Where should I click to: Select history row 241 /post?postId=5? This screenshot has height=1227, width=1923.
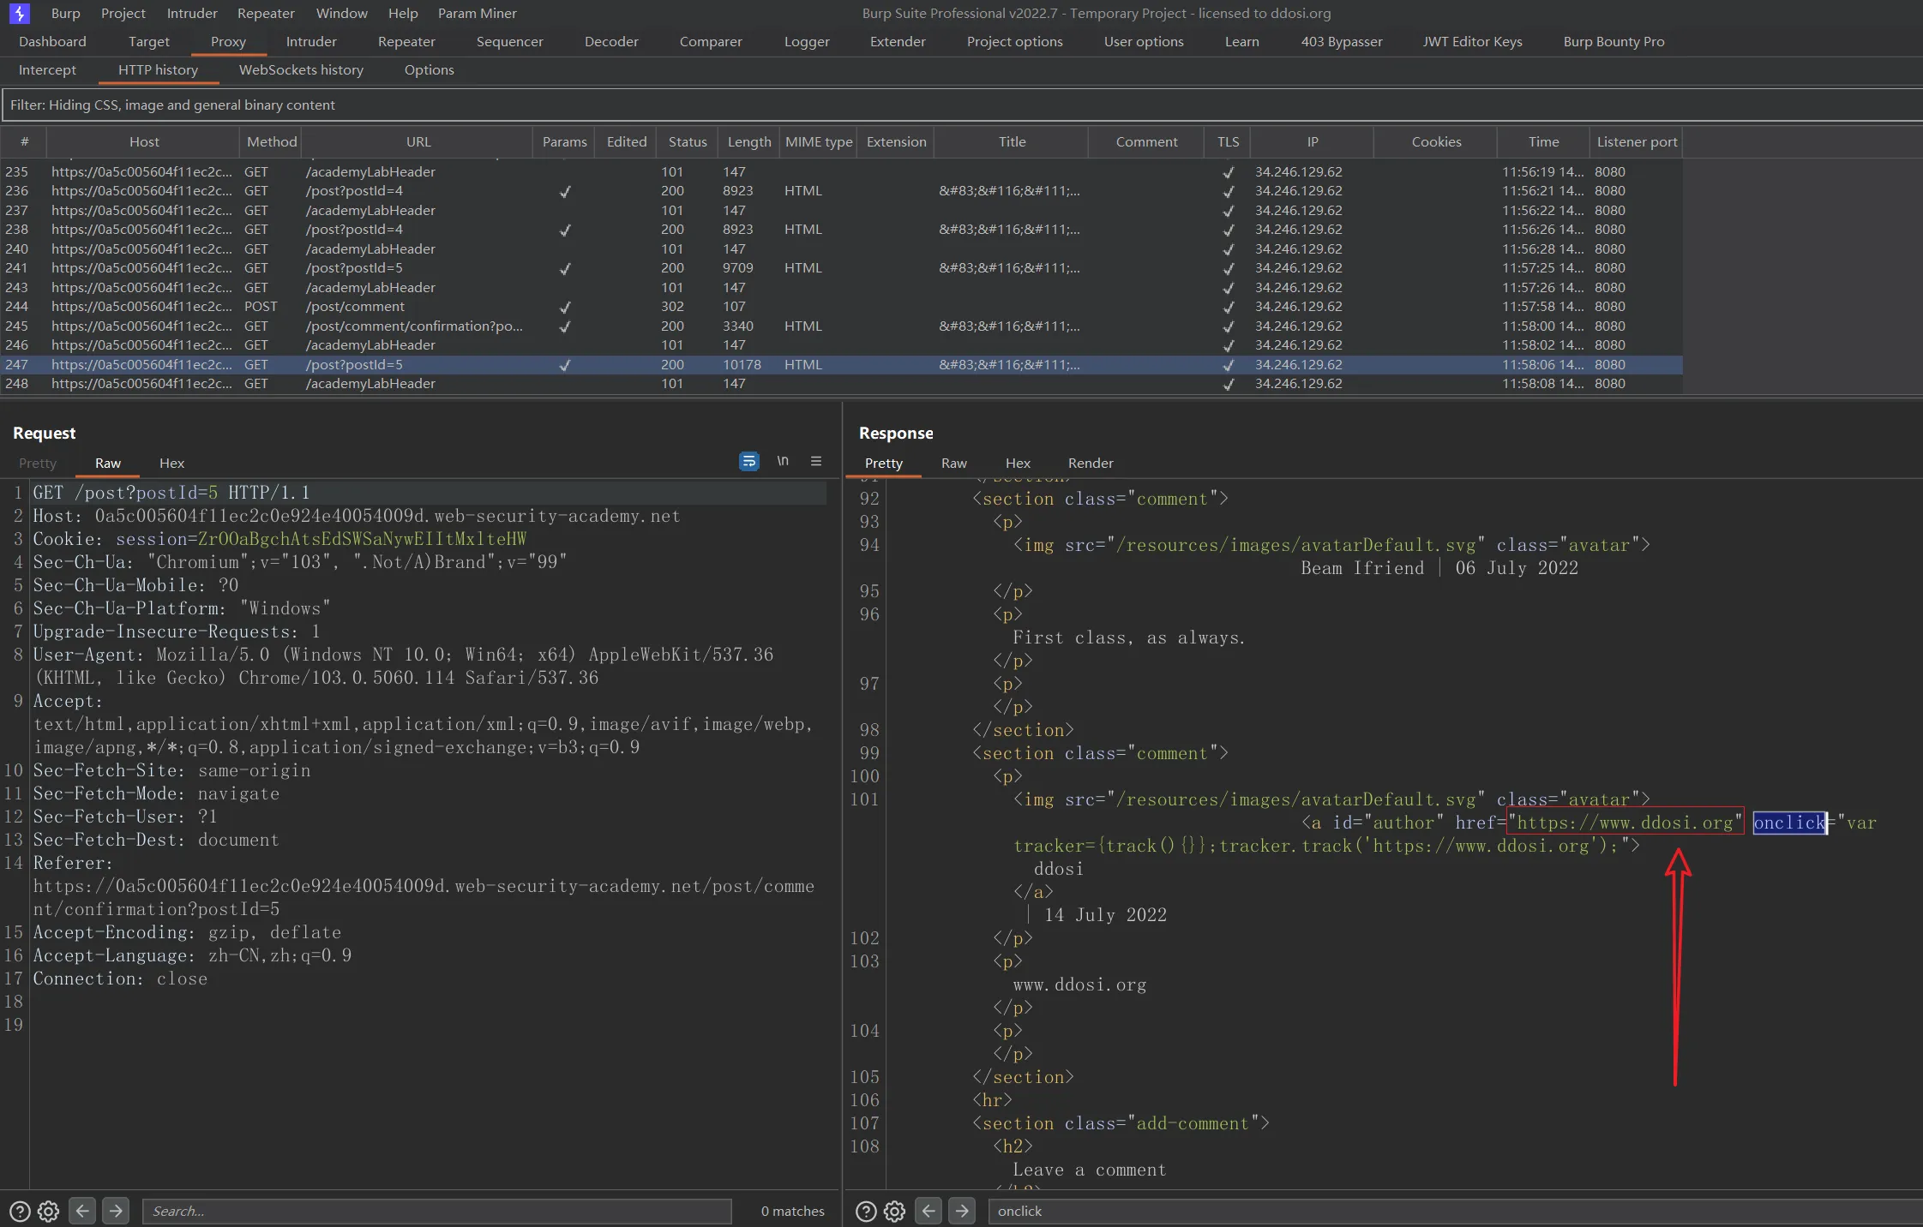[x=840, y=268]
